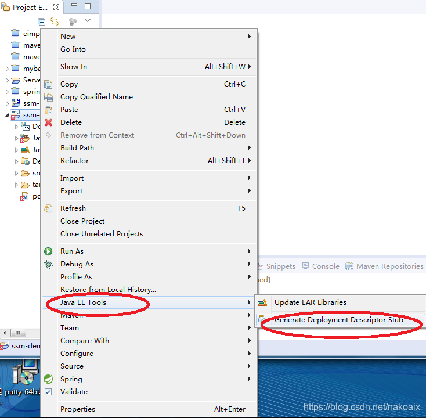Click the JavaScript Resources tree icon
This screenshot has width=426, height=418.
(x=25, y=150)
